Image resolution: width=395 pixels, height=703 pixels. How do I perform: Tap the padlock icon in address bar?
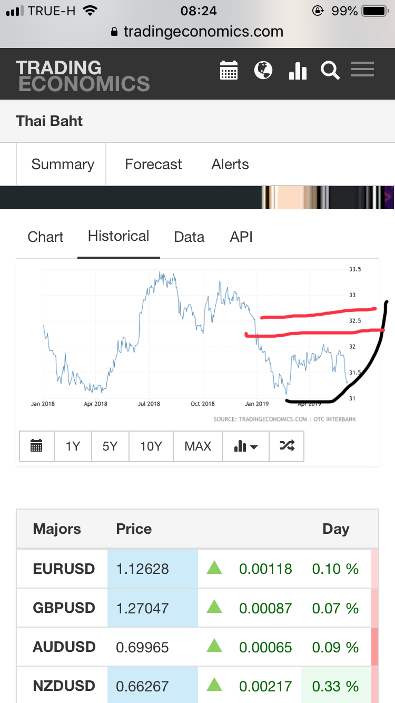pos(115,32)
